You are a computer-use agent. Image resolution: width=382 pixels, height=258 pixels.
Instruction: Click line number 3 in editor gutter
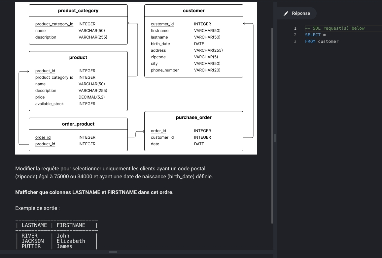click(x=295, y=41)
